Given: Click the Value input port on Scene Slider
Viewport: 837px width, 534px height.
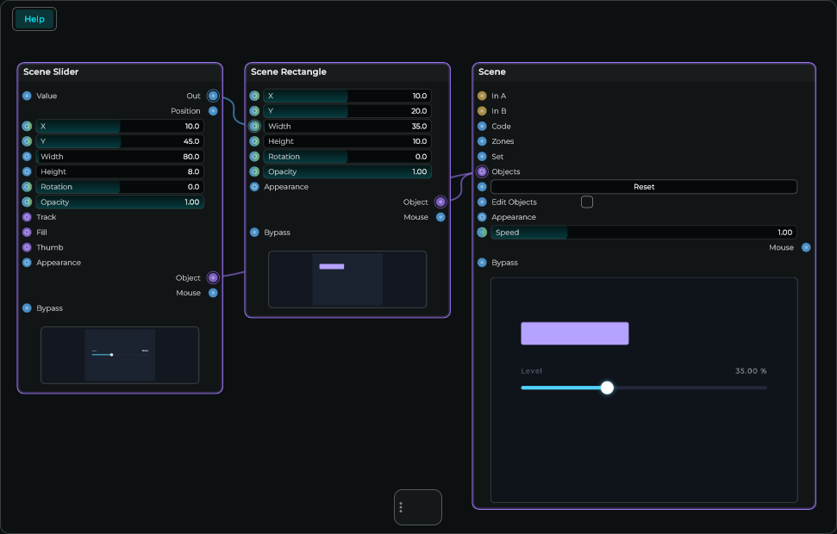Looking at the screenshot, I should point(27,96).
